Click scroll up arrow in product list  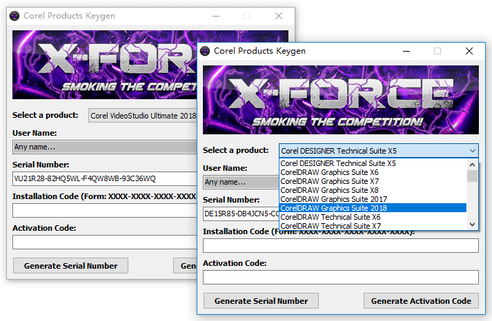[472, 165]
